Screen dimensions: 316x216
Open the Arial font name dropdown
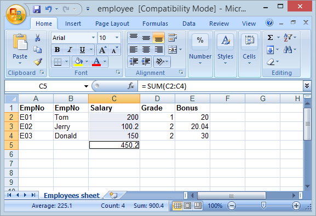(93, 38)
